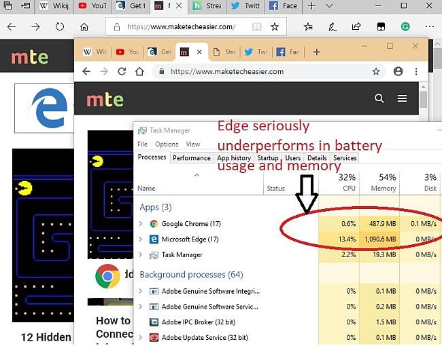442x346 pixels.
Task: Bookmark page with Chrome star icon
Action: 376,71
